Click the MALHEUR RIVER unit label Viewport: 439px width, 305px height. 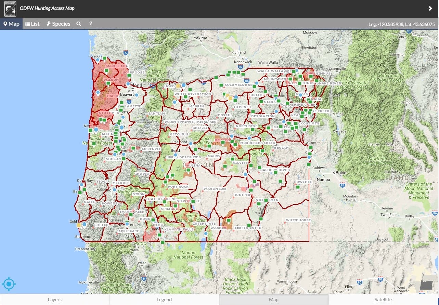tap(275, 170)
